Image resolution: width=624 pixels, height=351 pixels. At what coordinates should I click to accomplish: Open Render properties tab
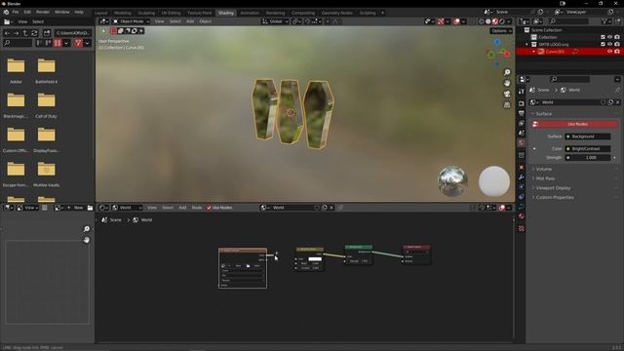522,103
